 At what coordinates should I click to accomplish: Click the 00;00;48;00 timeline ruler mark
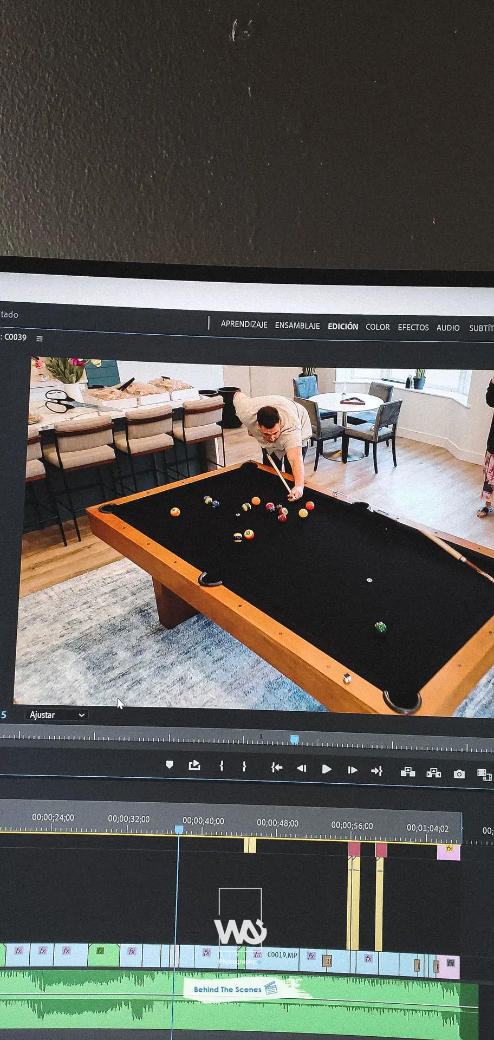[277, 823]
